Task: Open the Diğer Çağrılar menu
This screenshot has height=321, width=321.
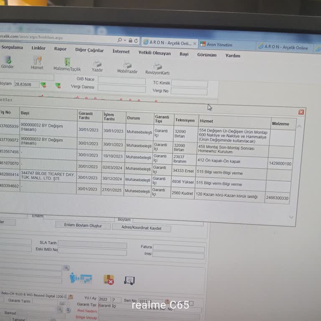Action: click(x=89, y=50)
